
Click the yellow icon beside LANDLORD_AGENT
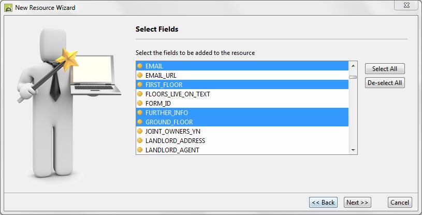tap(140, 150)
